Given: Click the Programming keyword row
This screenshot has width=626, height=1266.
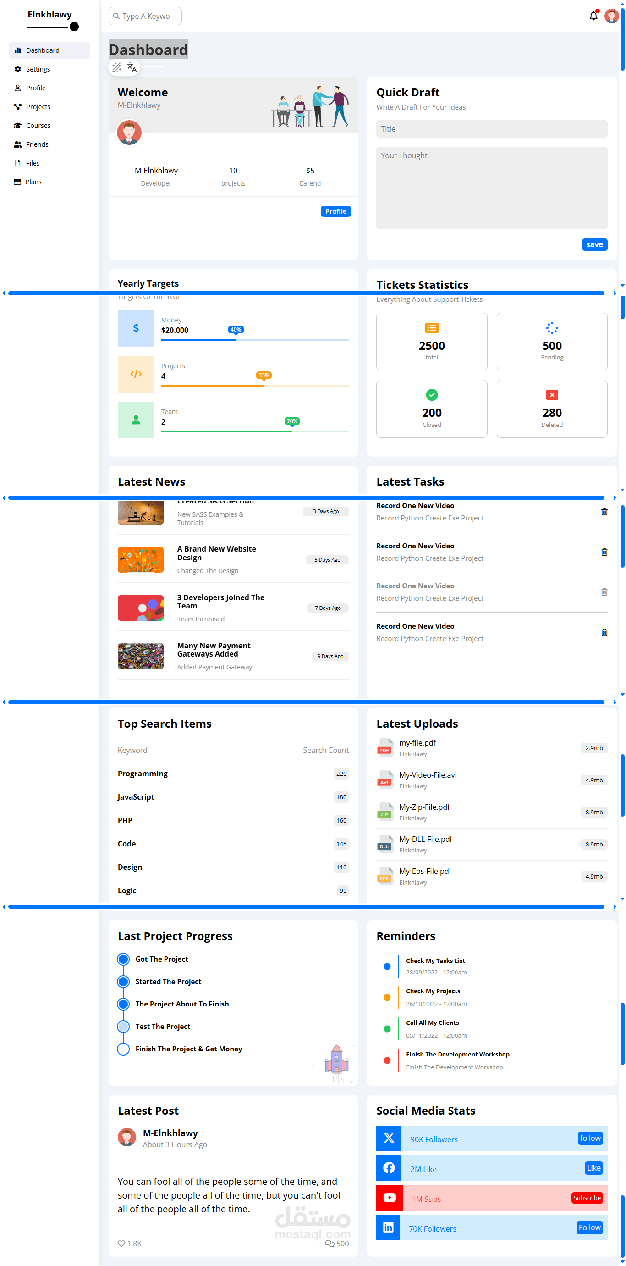Looking at the screenshot, I should click(233, 774).
